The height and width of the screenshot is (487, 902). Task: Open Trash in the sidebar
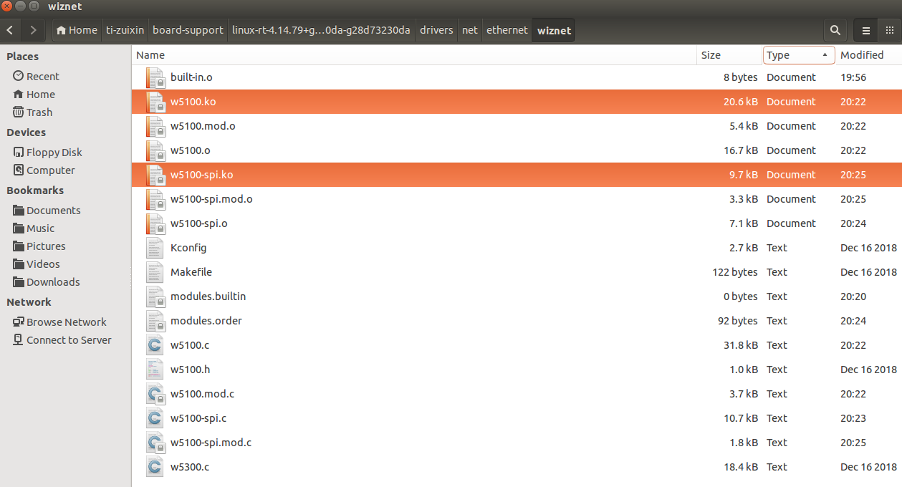(32, 112)
